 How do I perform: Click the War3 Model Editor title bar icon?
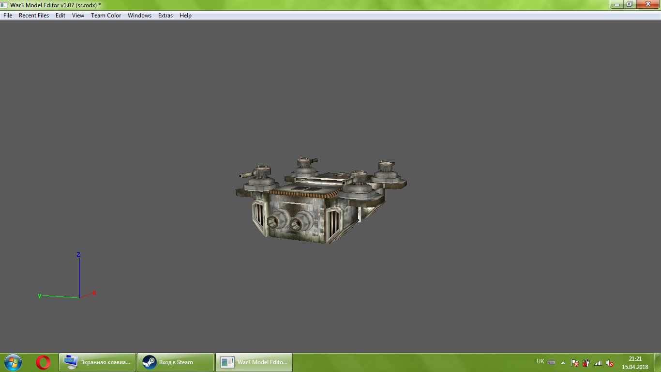coord(4,4)
